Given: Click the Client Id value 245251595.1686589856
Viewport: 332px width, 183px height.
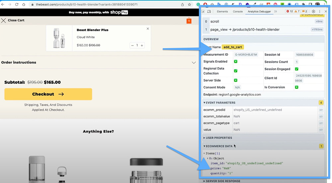Looking at the screenshot, I should tap(309, 78).
